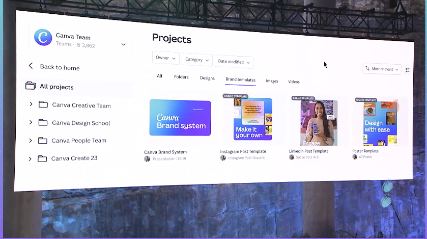Screen dimensions: 427x239
Task: Click Poster Template title
Action: [365, 151]
